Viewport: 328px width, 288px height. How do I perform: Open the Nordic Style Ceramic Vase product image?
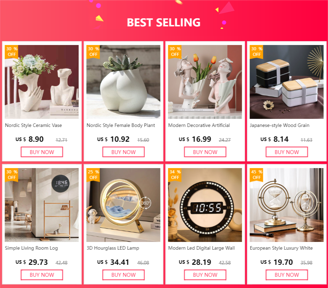click(x=42, y=82)
